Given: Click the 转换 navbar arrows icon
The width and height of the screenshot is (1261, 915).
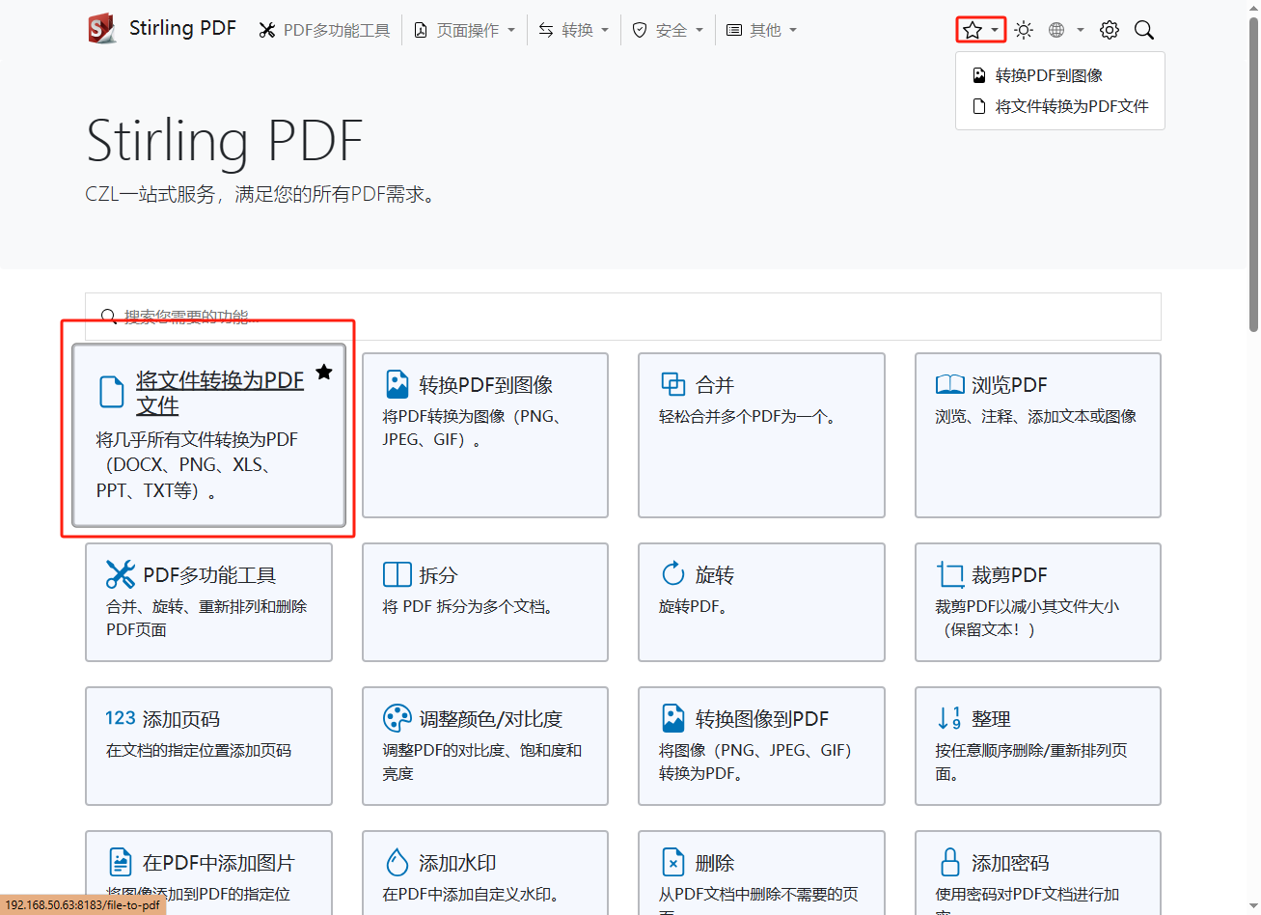Looking at the screenshot, I should click(x=546, y=30).
